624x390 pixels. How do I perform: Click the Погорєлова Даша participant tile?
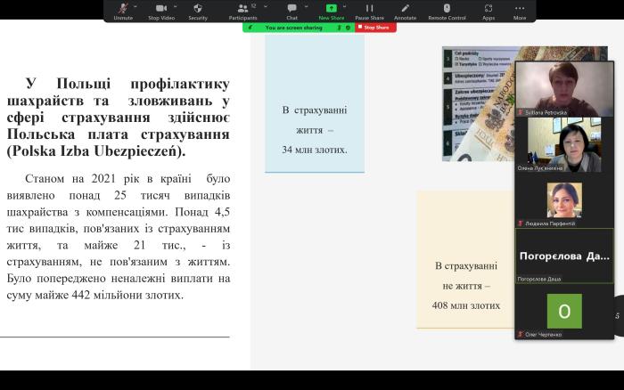point(563,256)
